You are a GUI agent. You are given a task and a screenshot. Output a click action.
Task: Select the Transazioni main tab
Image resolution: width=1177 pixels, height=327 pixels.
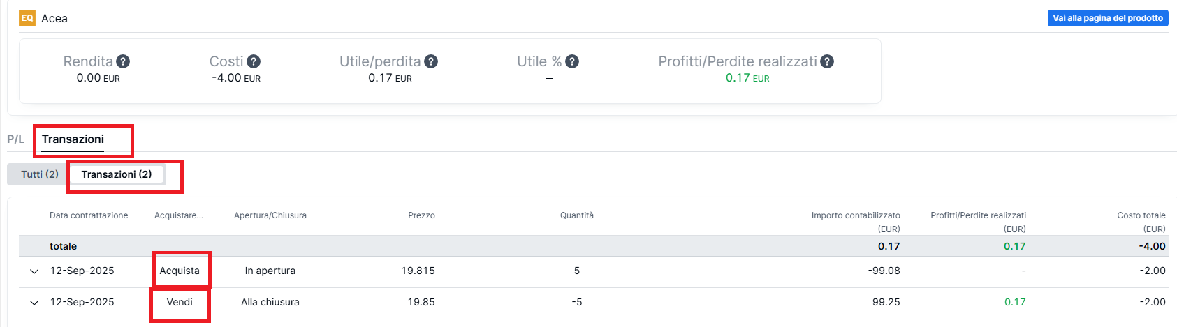point(73,139)
